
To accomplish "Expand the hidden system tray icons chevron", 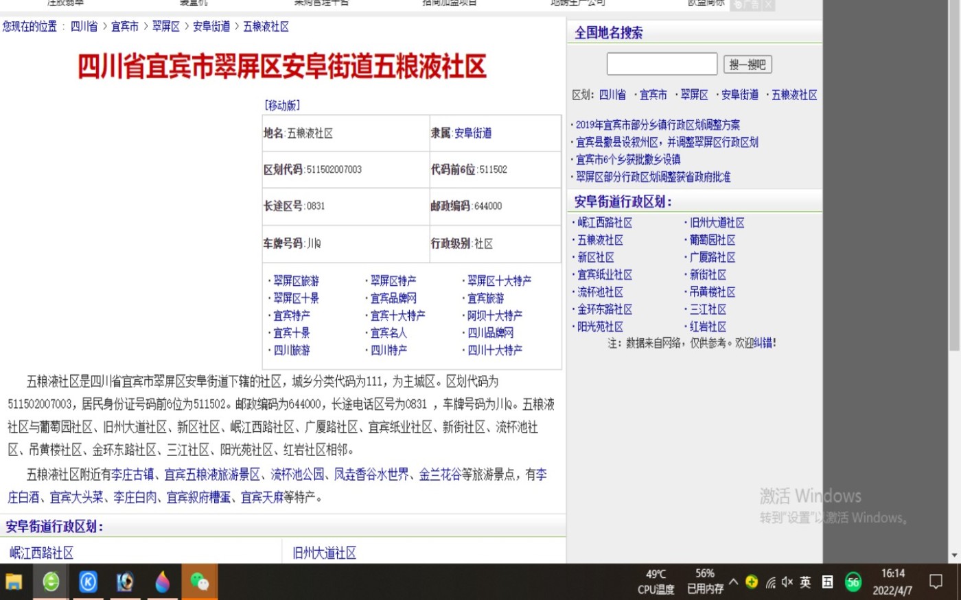I will (734, 582).
